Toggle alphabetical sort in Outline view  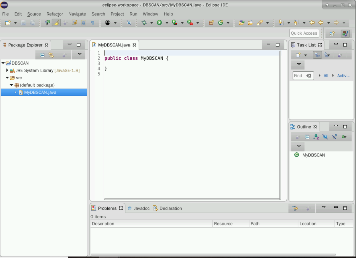point(316,137)
